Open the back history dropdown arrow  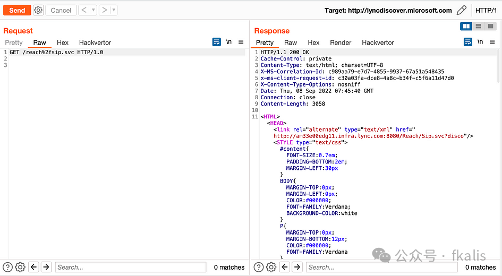click(93, 10)
